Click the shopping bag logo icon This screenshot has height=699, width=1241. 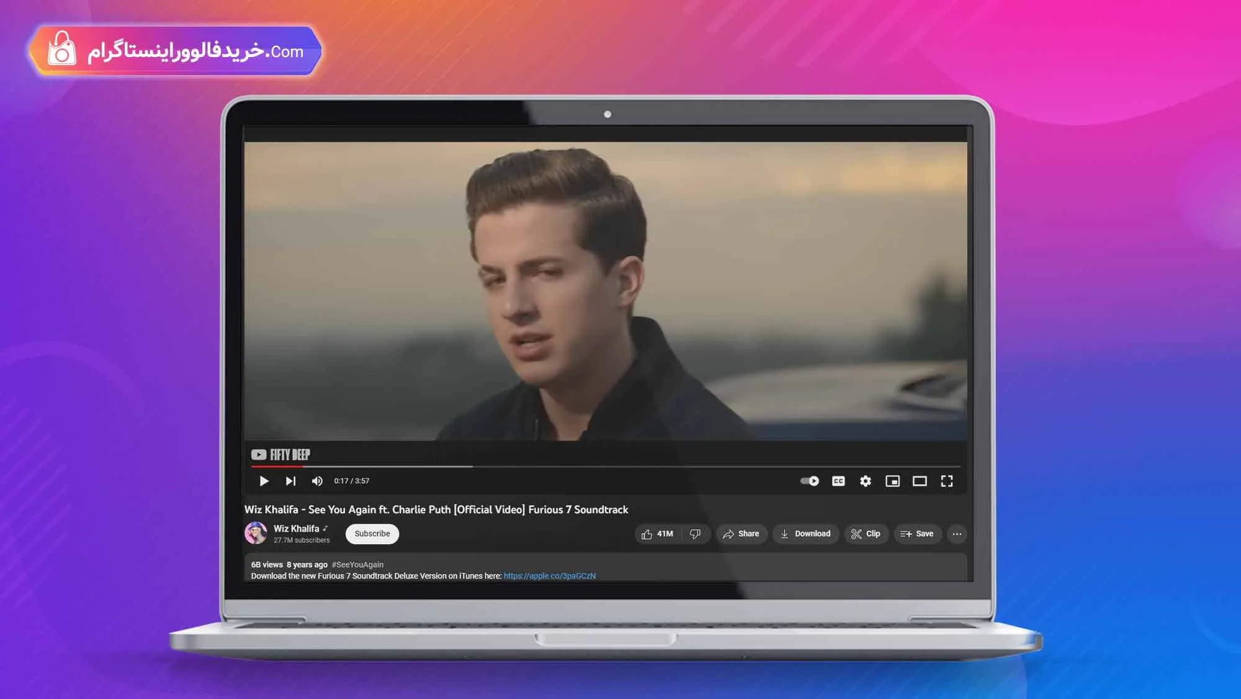pos(61,48)
